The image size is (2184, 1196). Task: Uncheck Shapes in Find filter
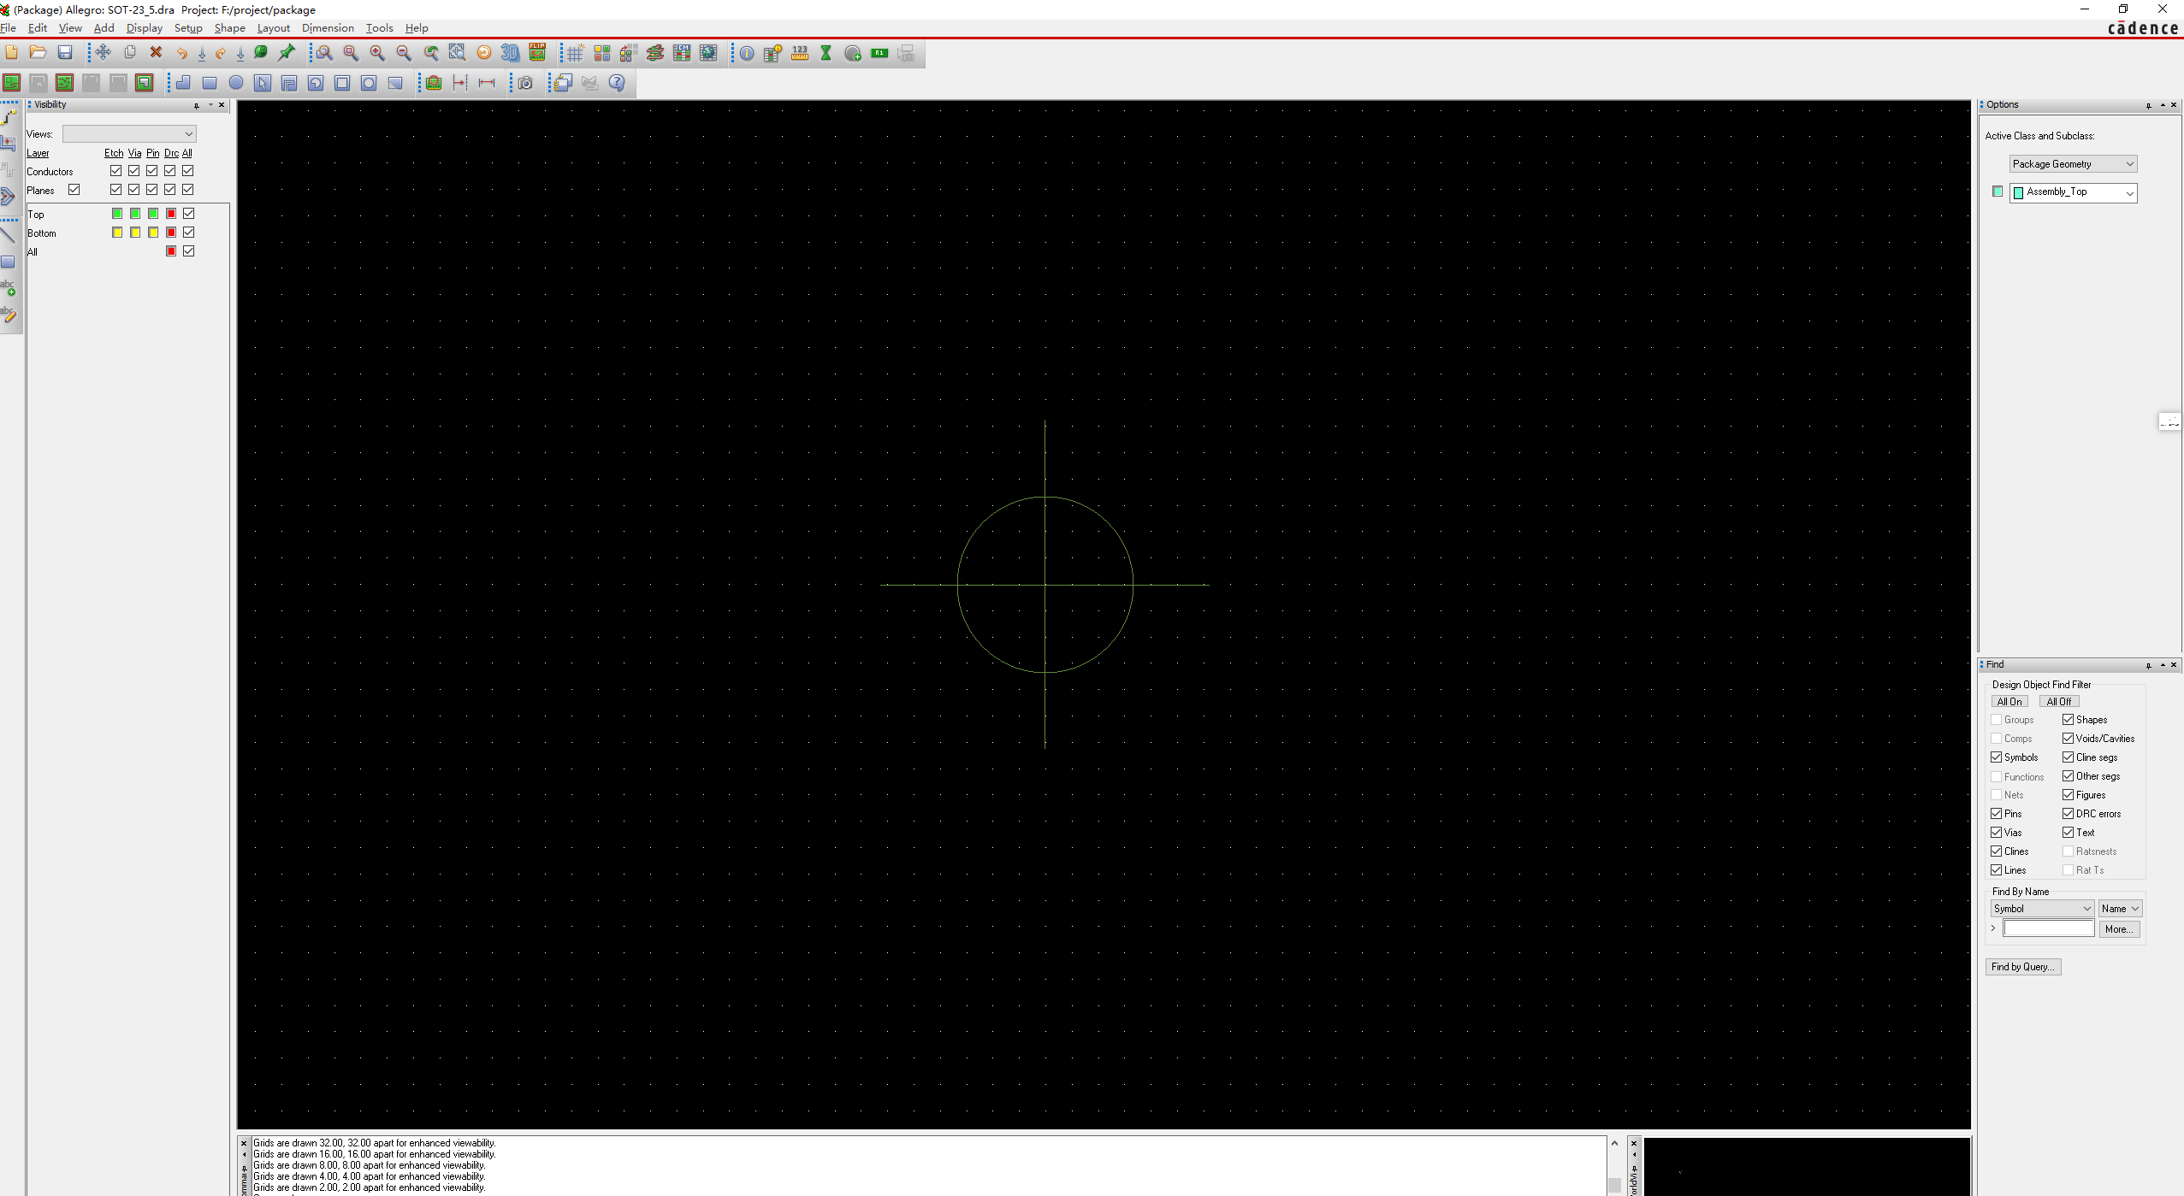2068,720
